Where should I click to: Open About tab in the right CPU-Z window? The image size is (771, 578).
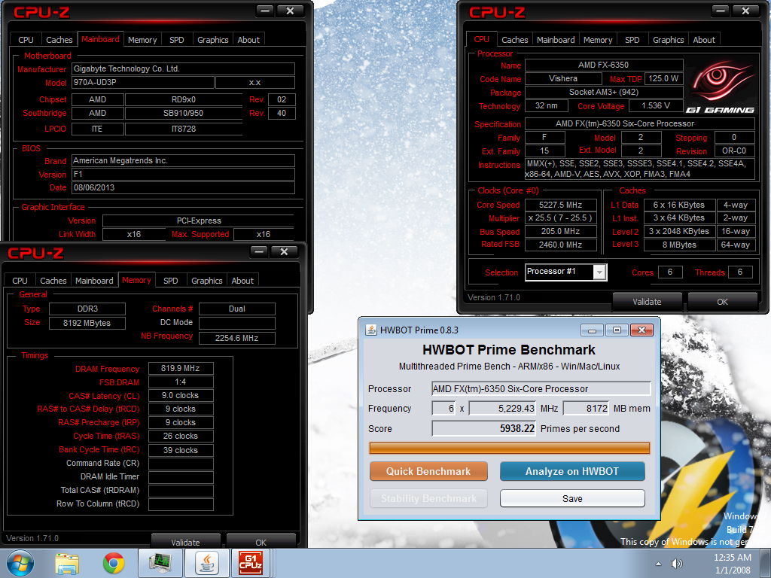704,40
